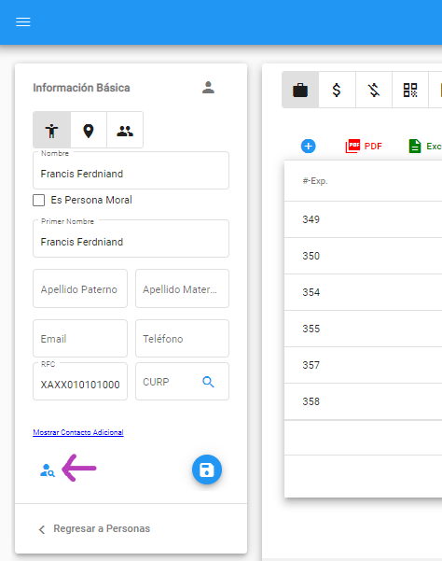
Task: Select the row with expediente 358
Action: [363, 401]
